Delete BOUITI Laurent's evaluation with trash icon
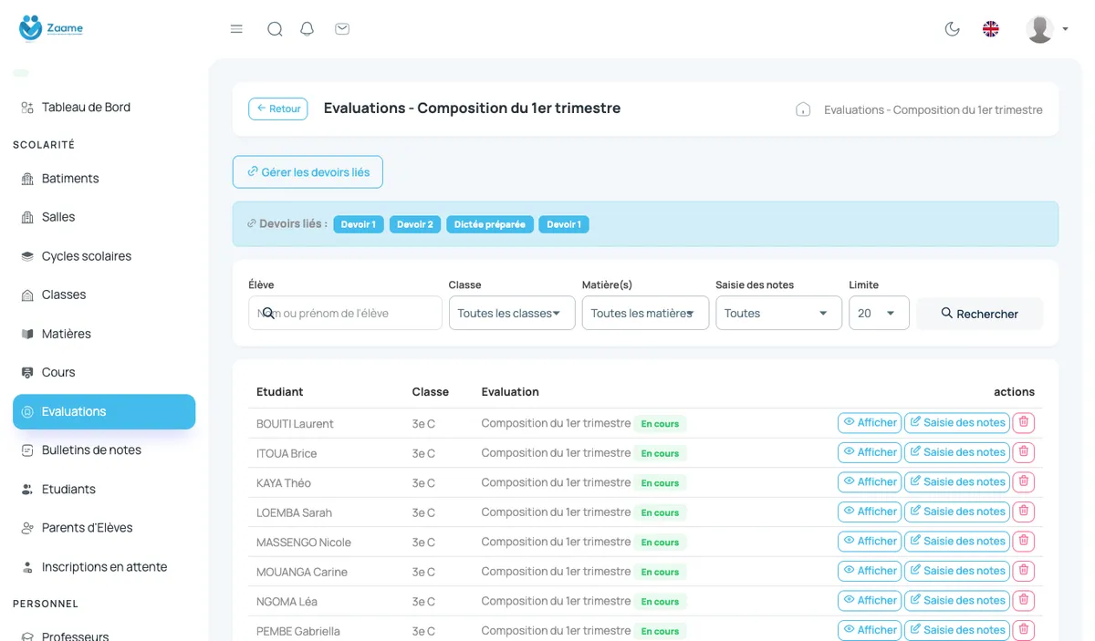This screenshot has width=1095, height=641. point(1024,422)
